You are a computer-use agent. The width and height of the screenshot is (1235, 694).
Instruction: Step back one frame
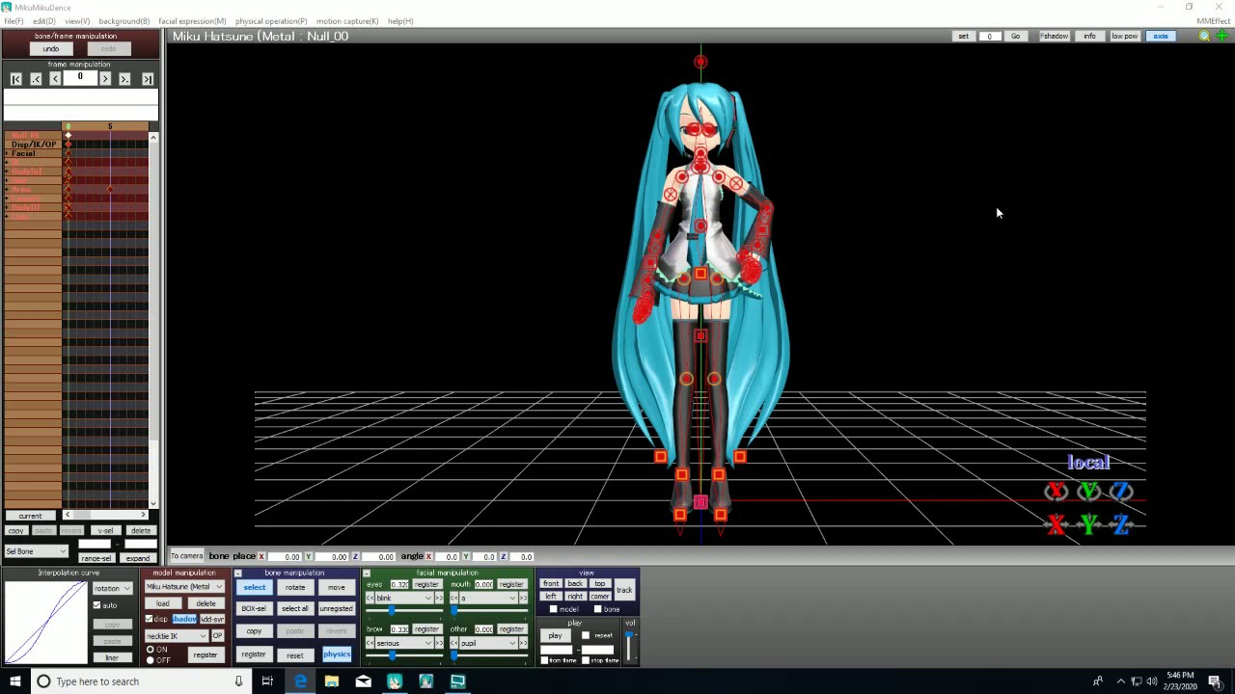(x=55, y=79)
